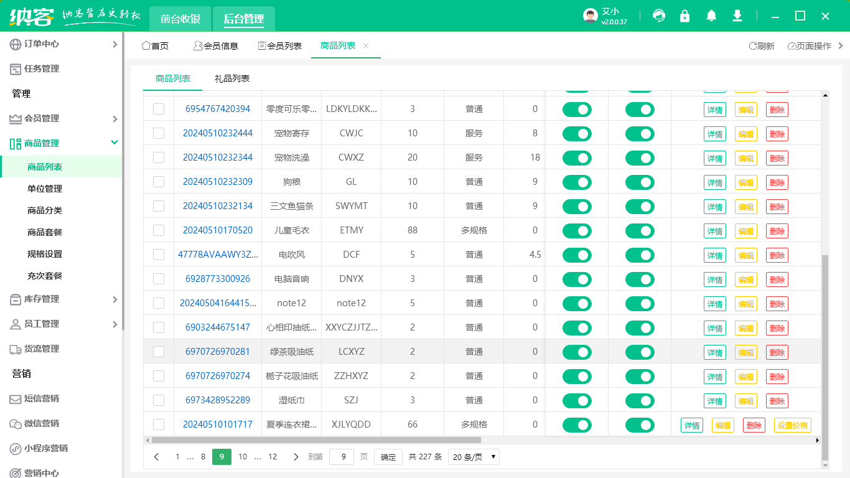Close the 商品列表 page tab
The width and height of the screenshot is (850, 478).
point(366,46)
